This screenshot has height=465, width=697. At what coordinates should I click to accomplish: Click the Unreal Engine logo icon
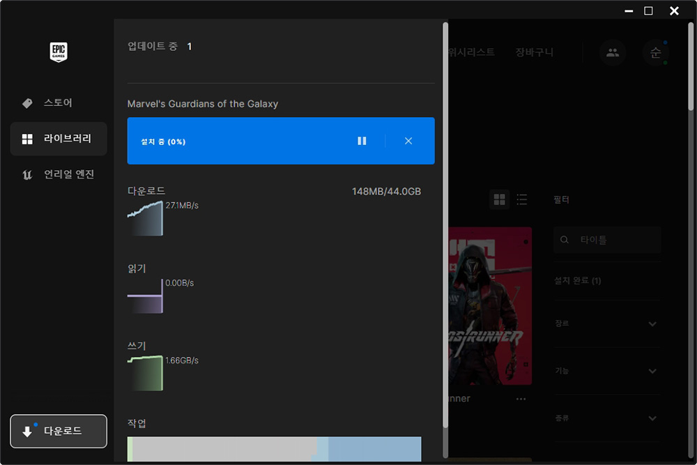coord(27,175)
